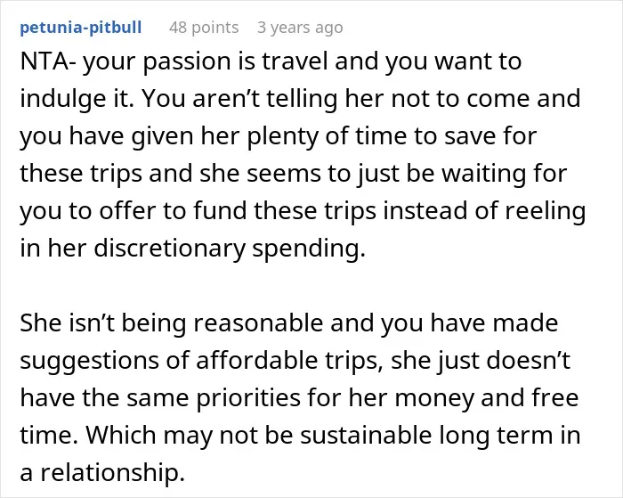Click the line starting 'these trips and she seems'
This screenshot has width=623, height=498.
(x=294, y=174)
